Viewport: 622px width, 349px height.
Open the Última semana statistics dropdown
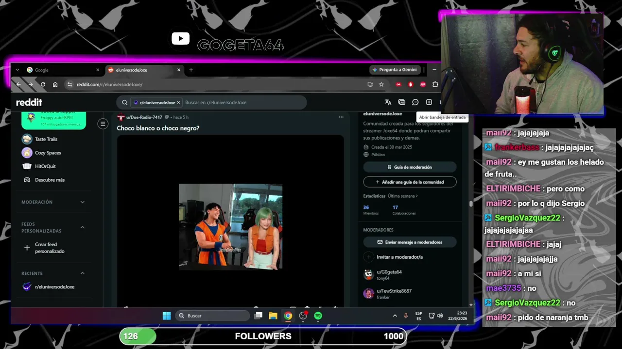pyautogui.click(x=403, y=196)
